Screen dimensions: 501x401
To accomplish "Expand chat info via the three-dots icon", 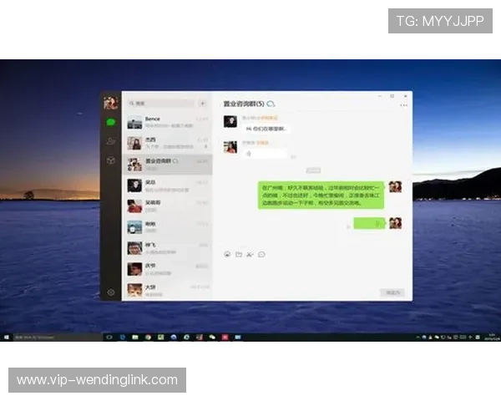I will click(x=404, y=105).
